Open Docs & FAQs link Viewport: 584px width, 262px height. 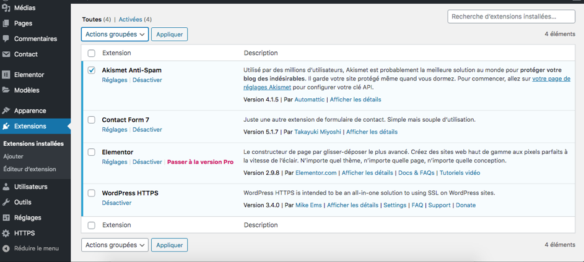click(416, 173)
